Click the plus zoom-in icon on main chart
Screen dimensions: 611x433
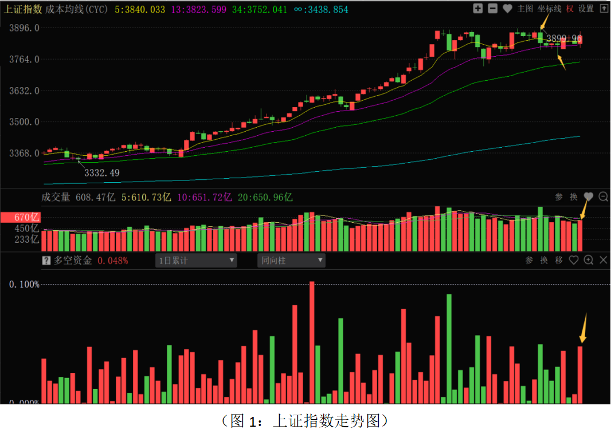[478, 9]
